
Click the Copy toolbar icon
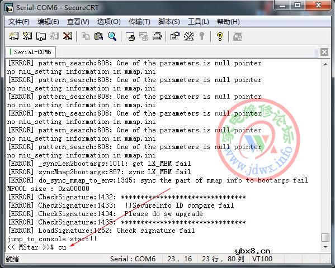86,36
